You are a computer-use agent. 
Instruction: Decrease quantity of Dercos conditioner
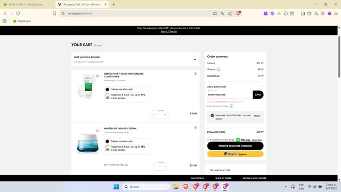point(155,115)
